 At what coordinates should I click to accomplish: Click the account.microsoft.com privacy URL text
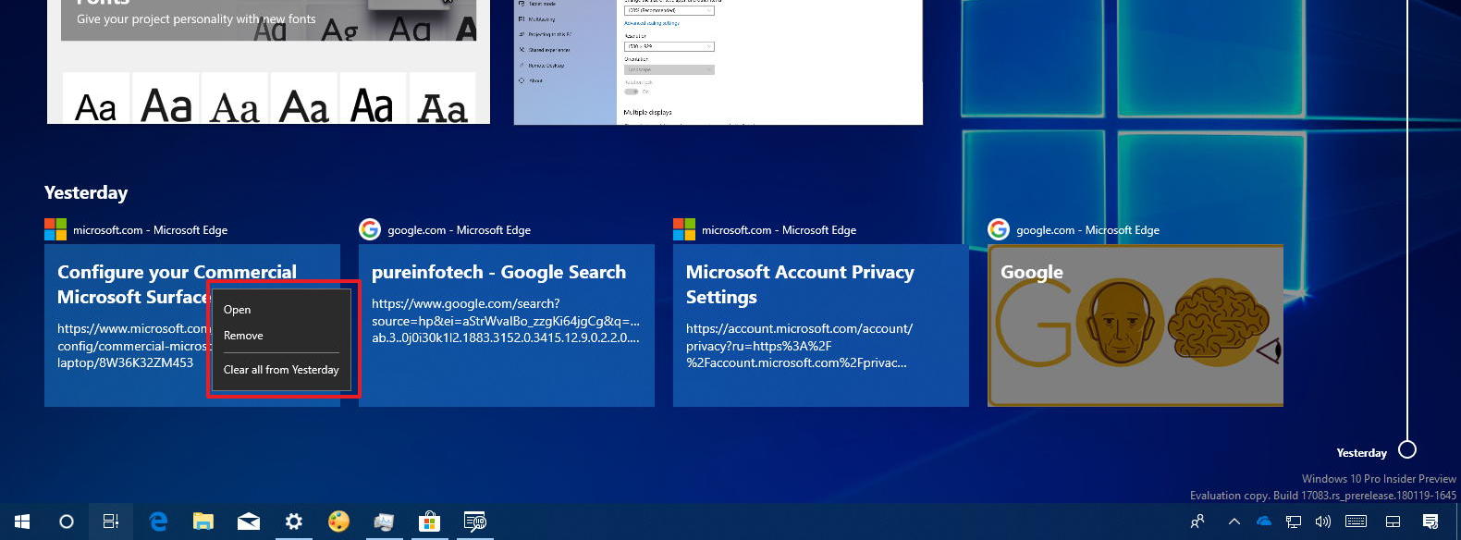[x=799, y=346]
